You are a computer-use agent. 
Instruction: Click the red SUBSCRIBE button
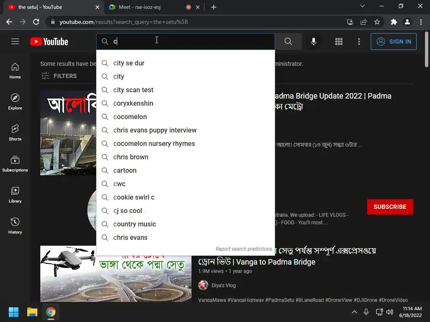(390, 207)
